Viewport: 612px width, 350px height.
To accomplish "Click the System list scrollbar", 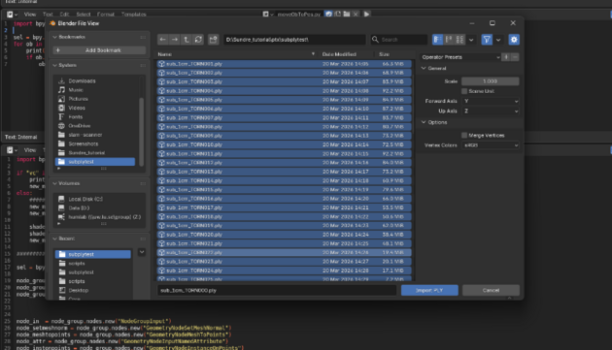I will coord(141,132).
